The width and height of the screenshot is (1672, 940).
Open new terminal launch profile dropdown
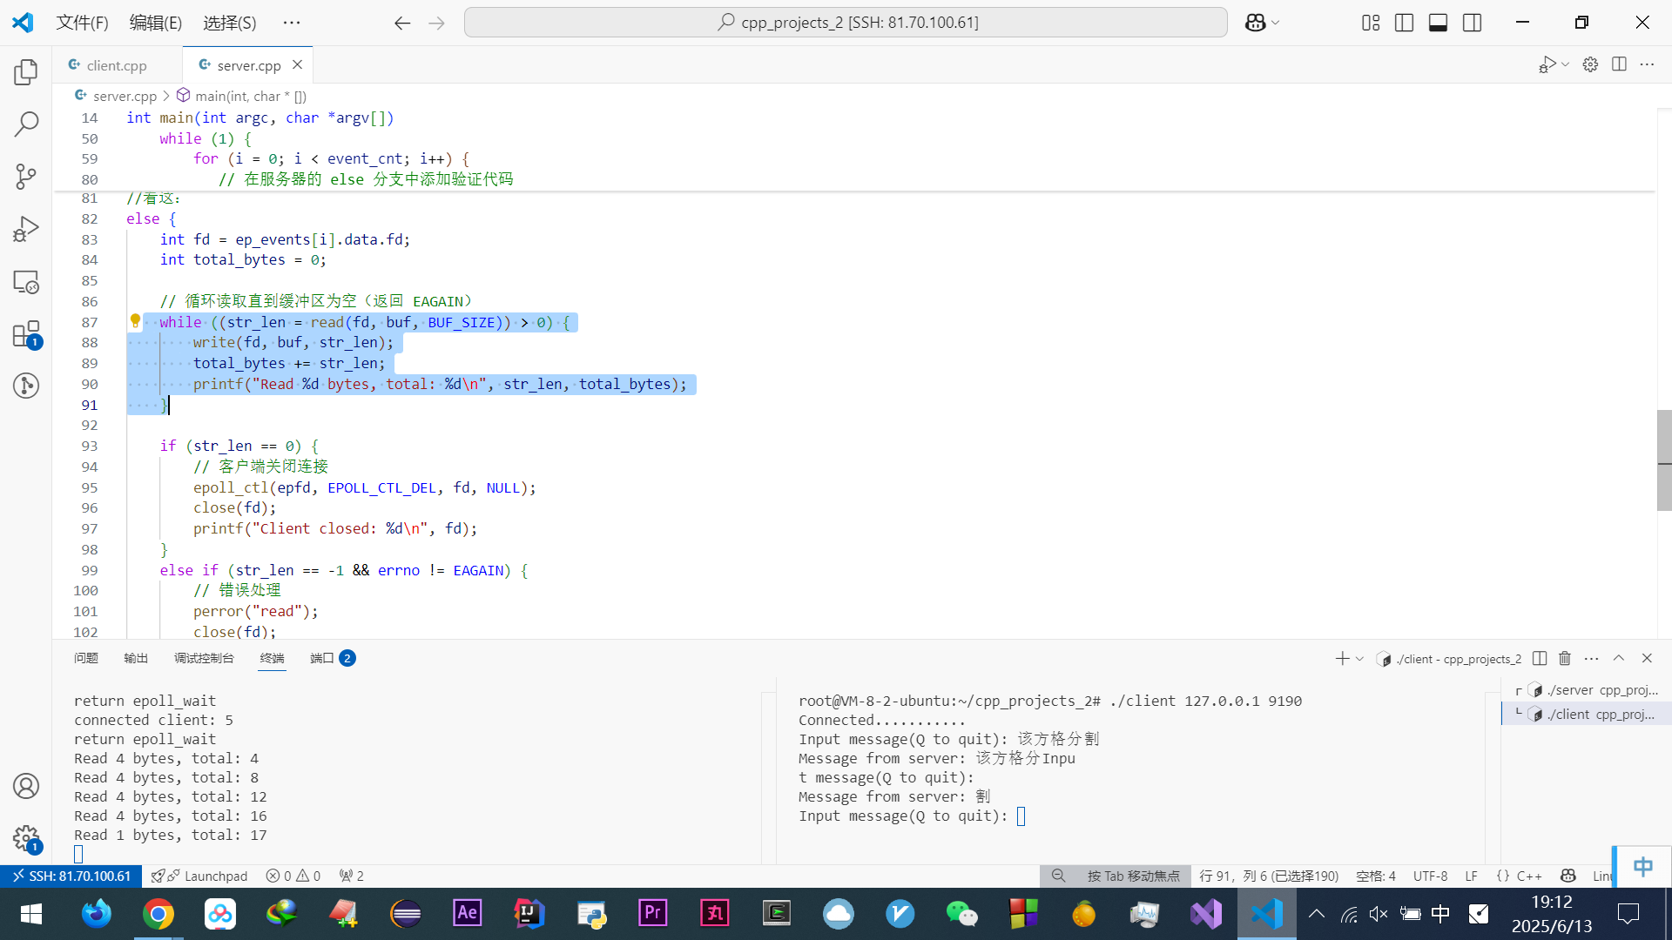pyautogui.click(x=1359, y=659)
